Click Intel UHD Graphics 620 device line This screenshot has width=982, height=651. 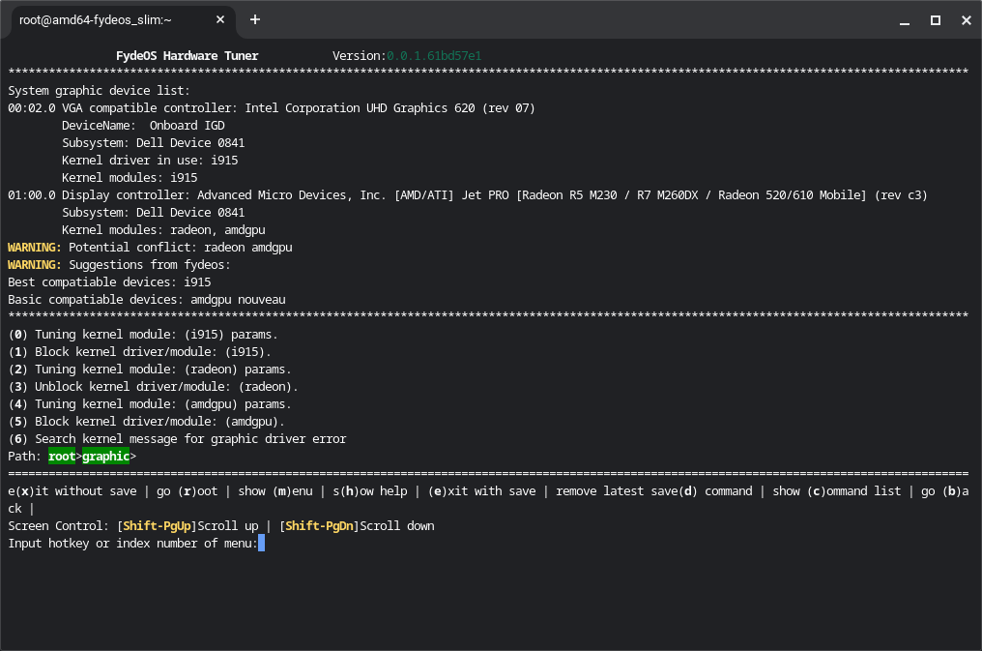click(272, 108)
